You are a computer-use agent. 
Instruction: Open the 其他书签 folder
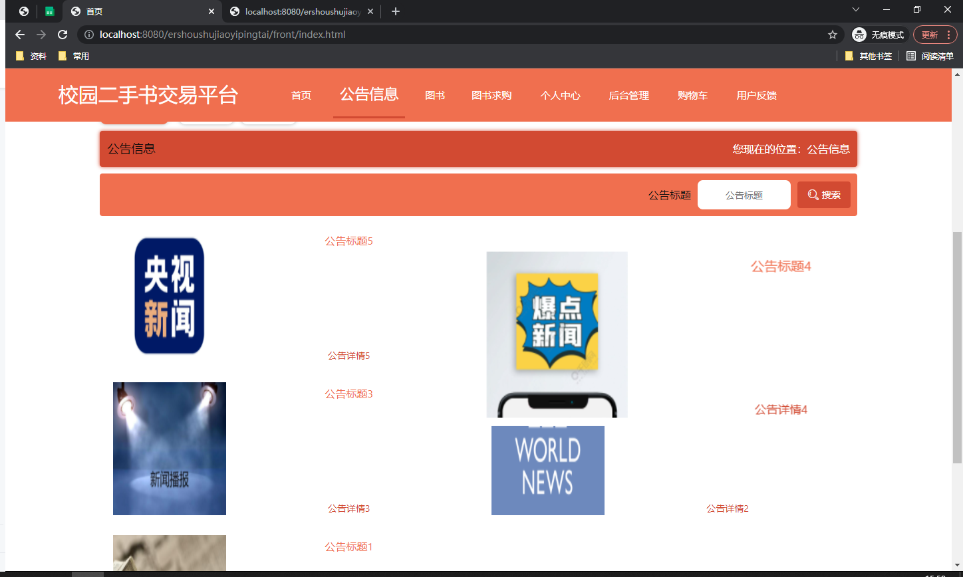(x=869, y=57)
